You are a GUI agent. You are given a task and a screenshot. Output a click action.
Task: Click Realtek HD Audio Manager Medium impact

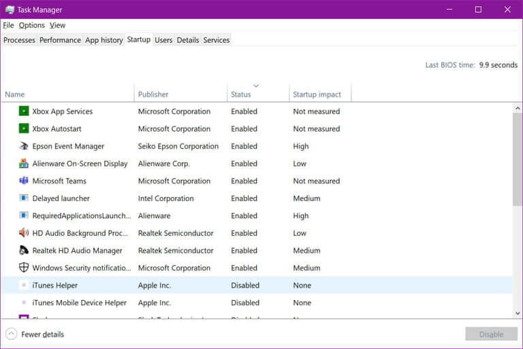tap(306, 250)
